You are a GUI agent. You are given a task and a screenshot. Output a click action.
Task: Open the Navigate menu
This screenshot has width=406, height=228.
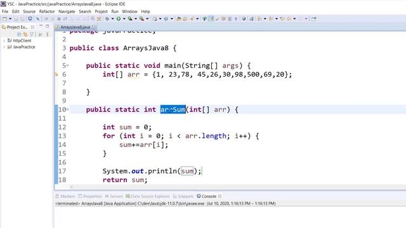tap(67, 11)
